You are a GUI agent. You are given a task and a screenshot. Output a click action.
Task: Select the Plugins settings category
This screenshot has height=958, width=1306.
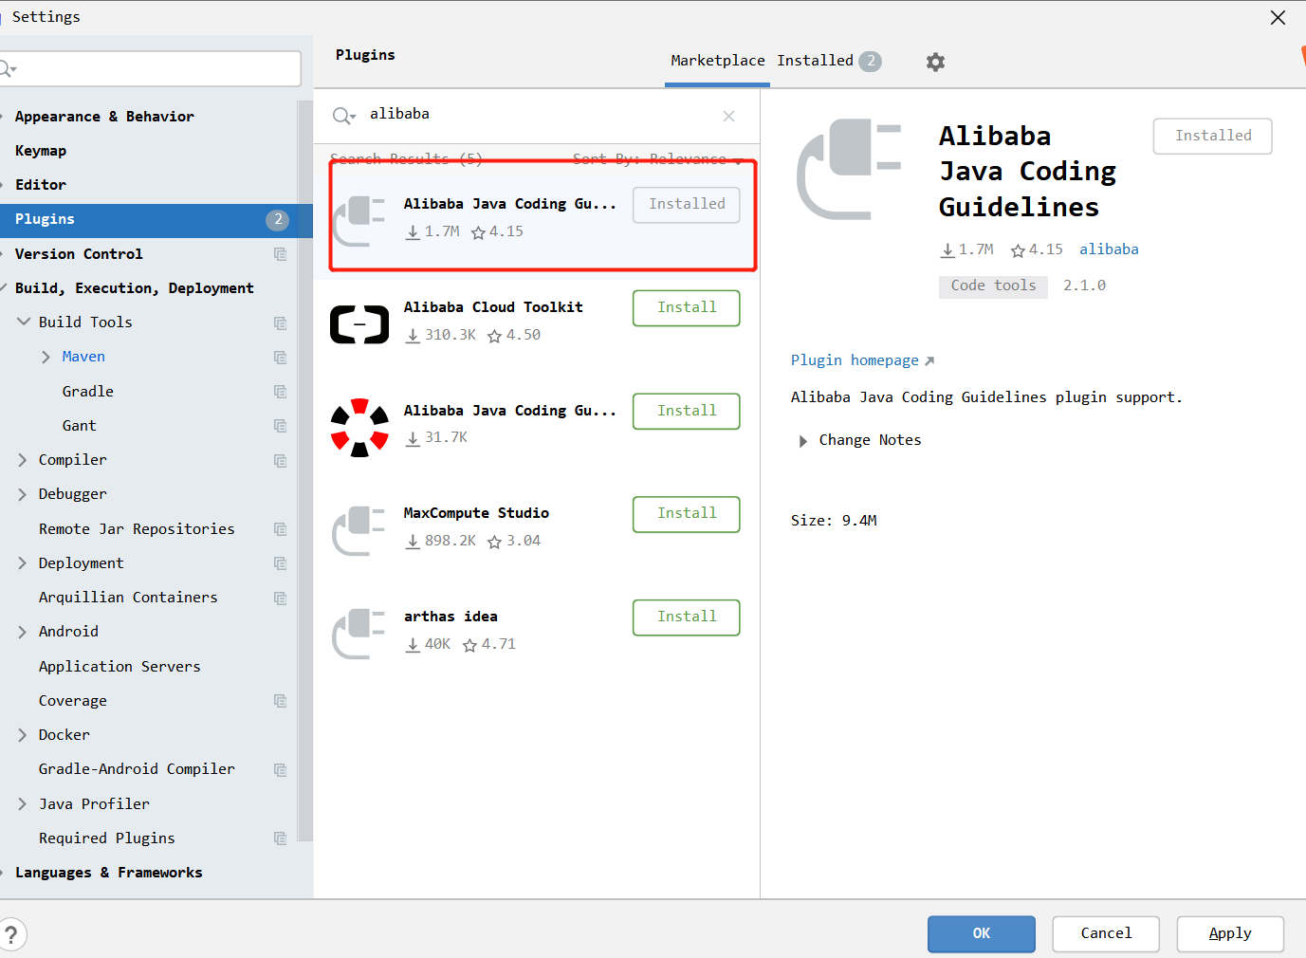tap(156, 219)
